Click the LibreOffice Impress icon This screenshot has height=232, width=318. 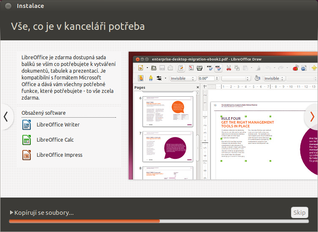pos(27,155)
